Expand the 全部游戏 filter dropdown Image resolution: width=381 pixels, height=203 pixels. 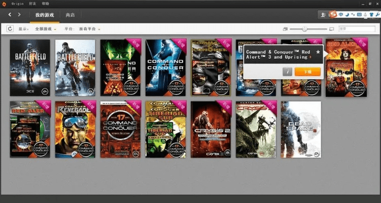pos(47,29)
